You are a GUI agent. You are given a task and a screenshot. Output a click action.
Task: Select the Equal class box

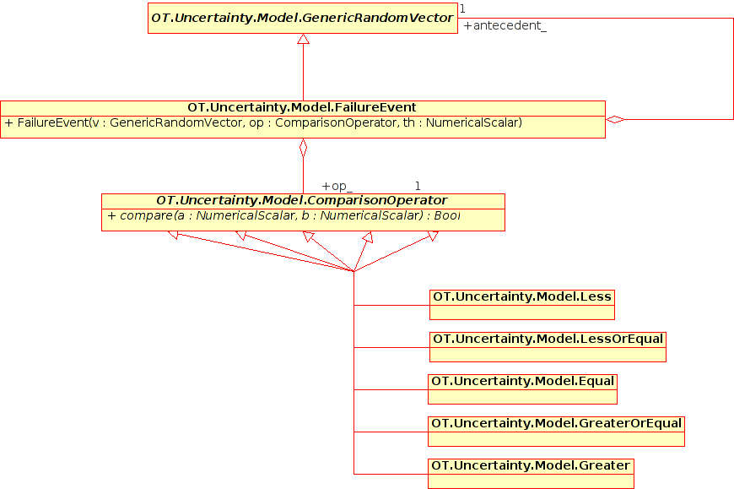click(x=522, y=388)
